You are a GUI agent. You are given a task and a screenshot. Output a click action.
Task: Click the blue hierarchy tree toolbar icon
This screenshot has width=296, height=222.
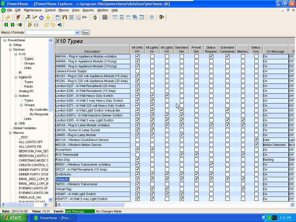click(x=71, y=17)
